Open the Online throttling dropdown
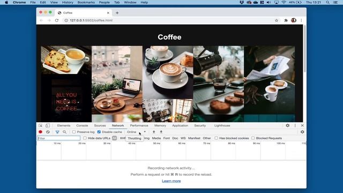This screenshot has height=193, width=343. click(136, 132)
